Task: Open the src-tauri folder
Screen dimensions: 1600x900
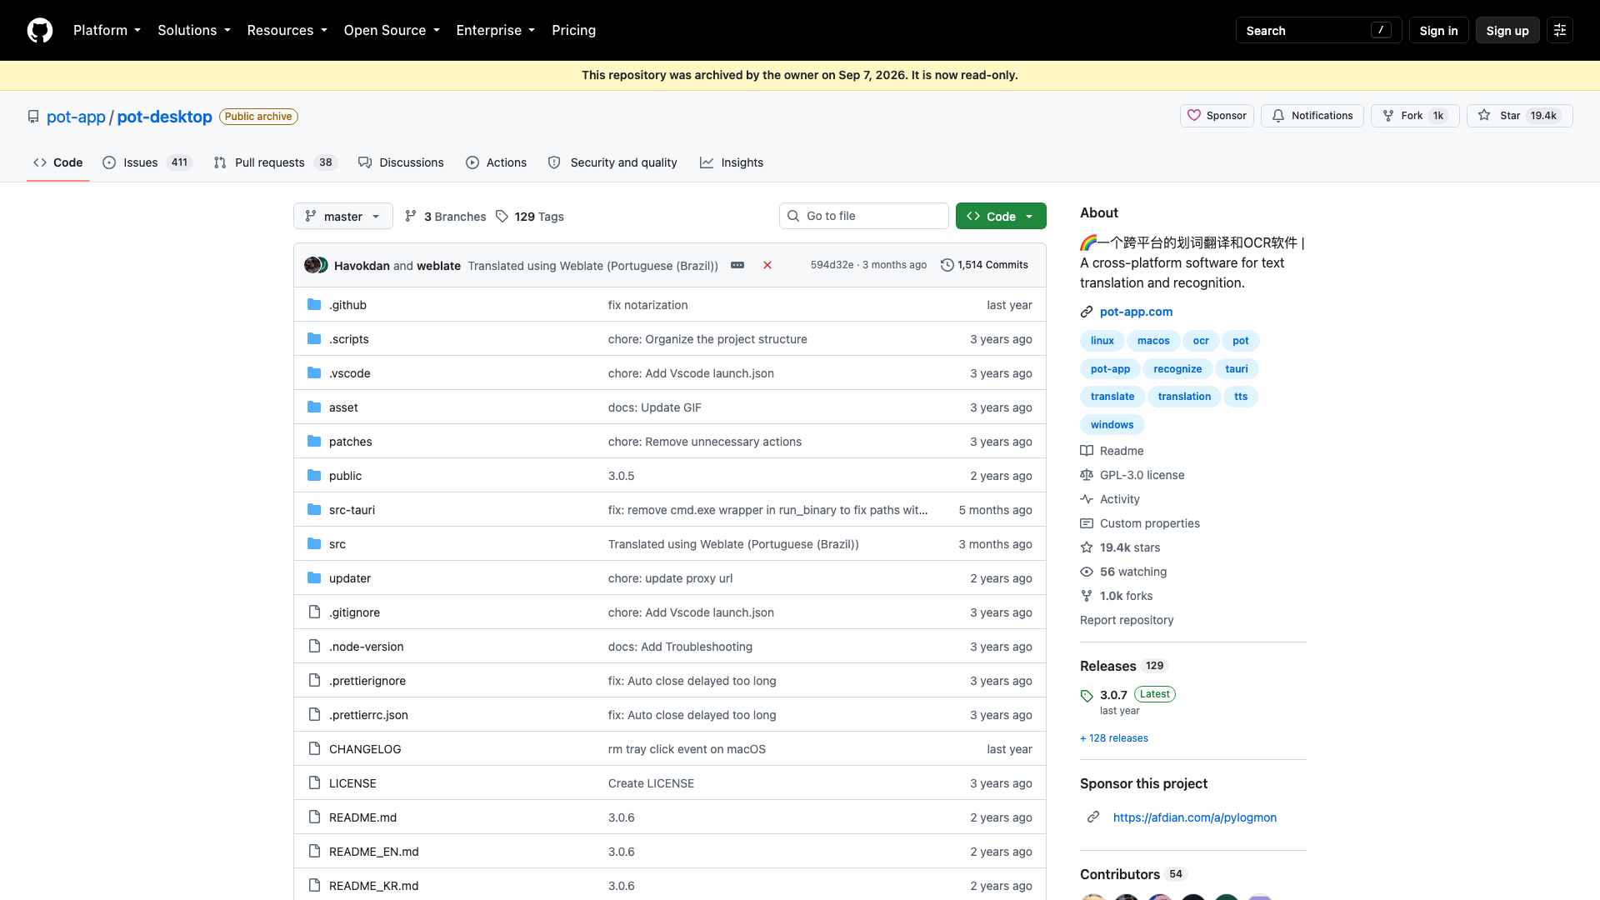Action: click(x=352, y=510)
